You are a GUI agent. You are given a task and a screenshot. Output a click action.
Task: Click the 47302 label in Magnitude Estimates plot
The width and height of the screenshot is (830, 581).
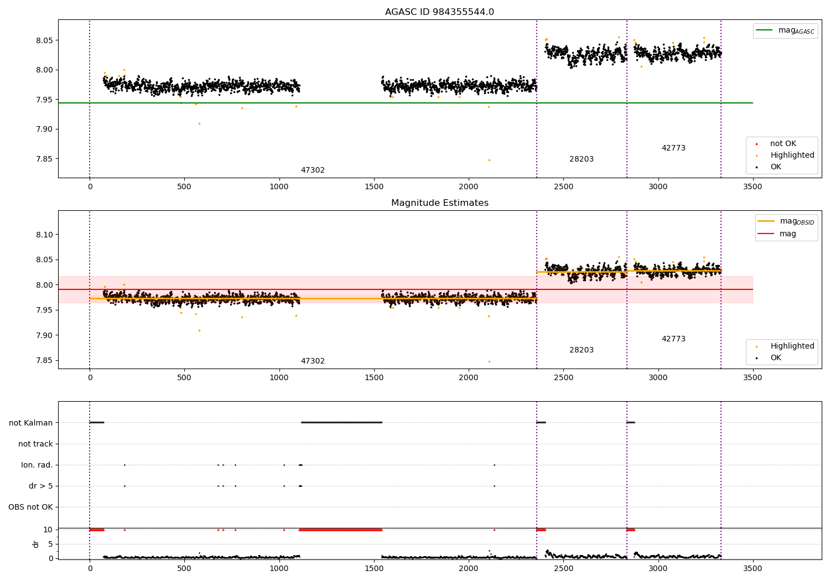tap(313, 361)
